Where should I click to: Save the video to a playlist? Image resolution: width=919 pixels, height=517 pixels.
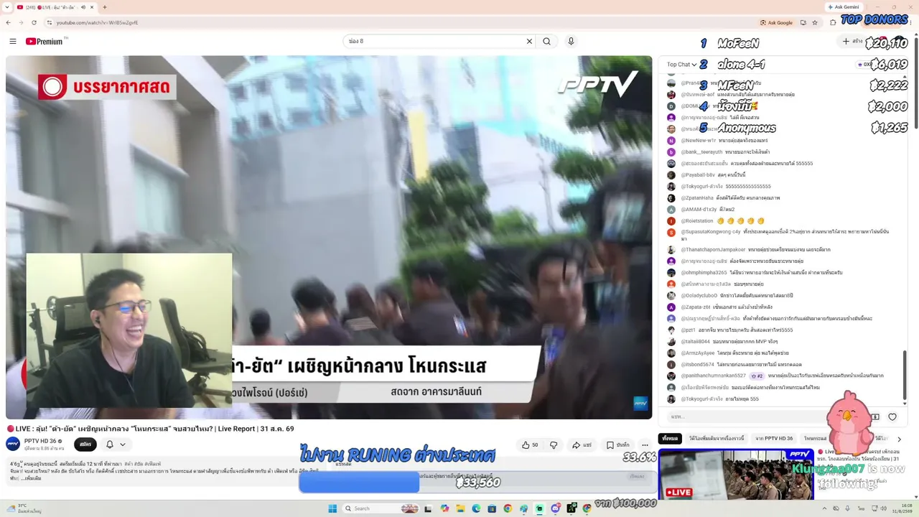(617, 445)
